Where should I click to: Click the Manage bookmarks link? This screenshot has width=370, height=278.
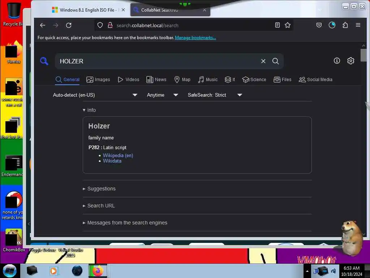pyautogui.click(x=195, y=38)
